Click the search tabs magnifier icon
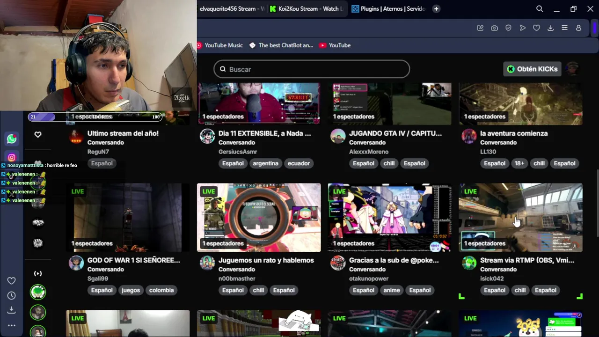This screenshot has width=599, height=337. pyautogui.click(x=540, y=9)
